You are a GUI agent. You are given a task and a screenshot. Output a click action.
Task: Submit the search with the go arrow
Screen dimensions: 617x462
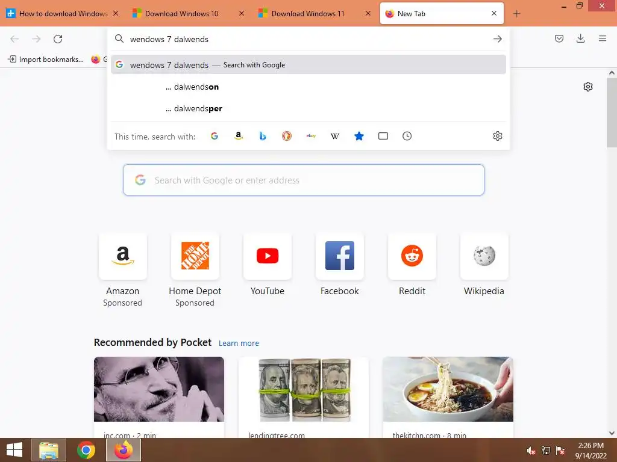point(497,39)
